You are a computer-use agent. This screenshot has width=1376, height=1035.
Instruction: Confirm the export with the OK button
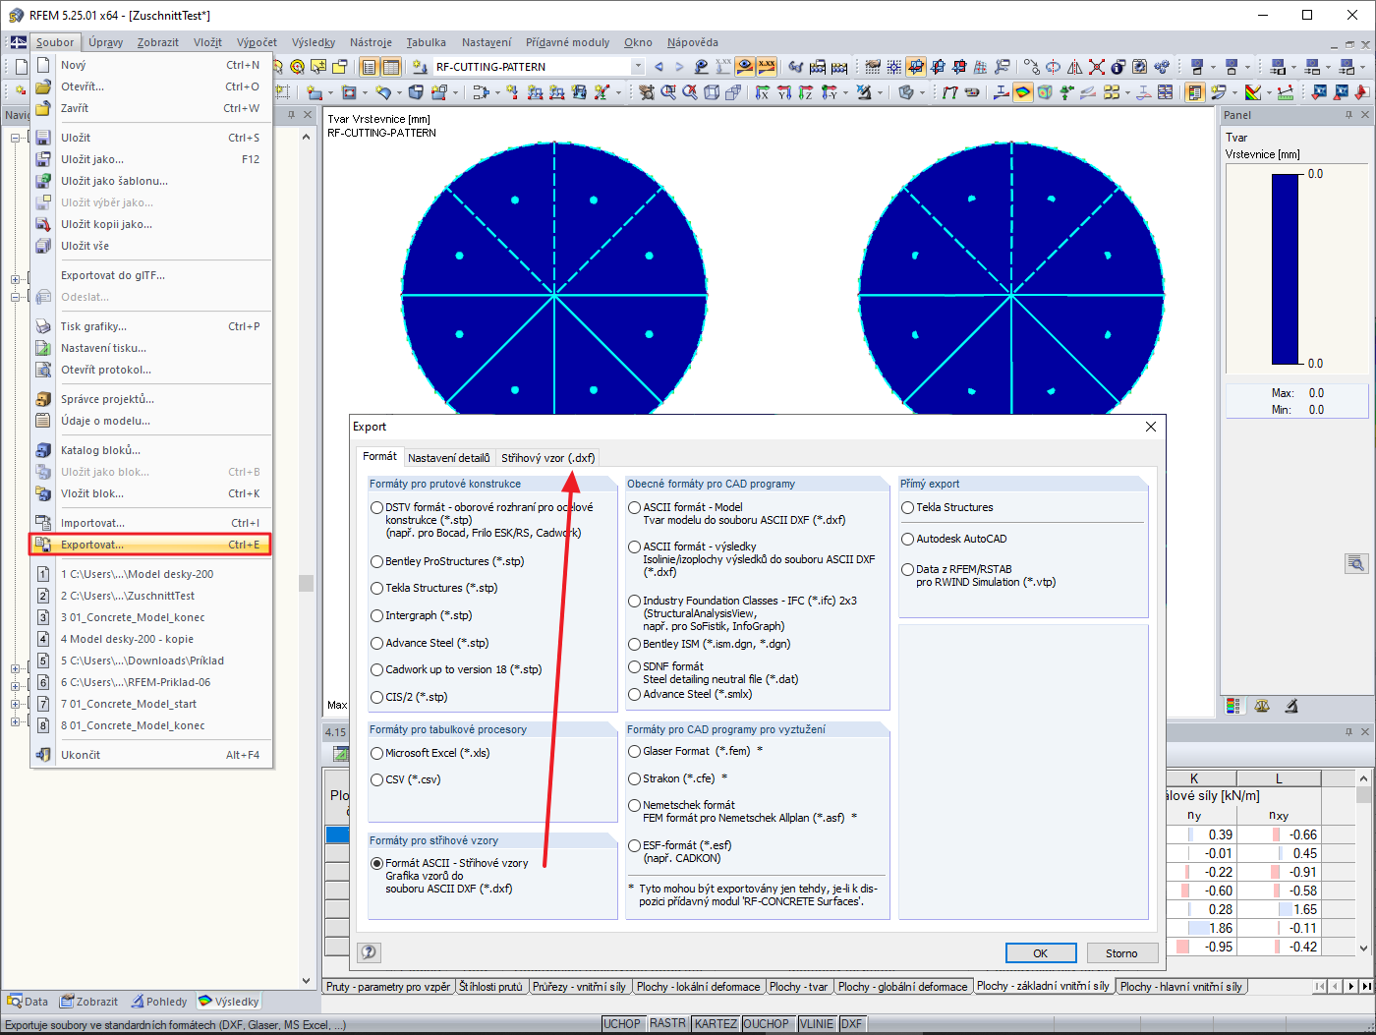(1041, 952)
